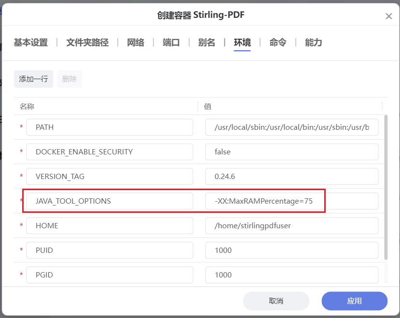Screen dimensions: 400x318
Task: Select the HOME value field showing /home/stirlingpdfuser
Action: [291, 225]
